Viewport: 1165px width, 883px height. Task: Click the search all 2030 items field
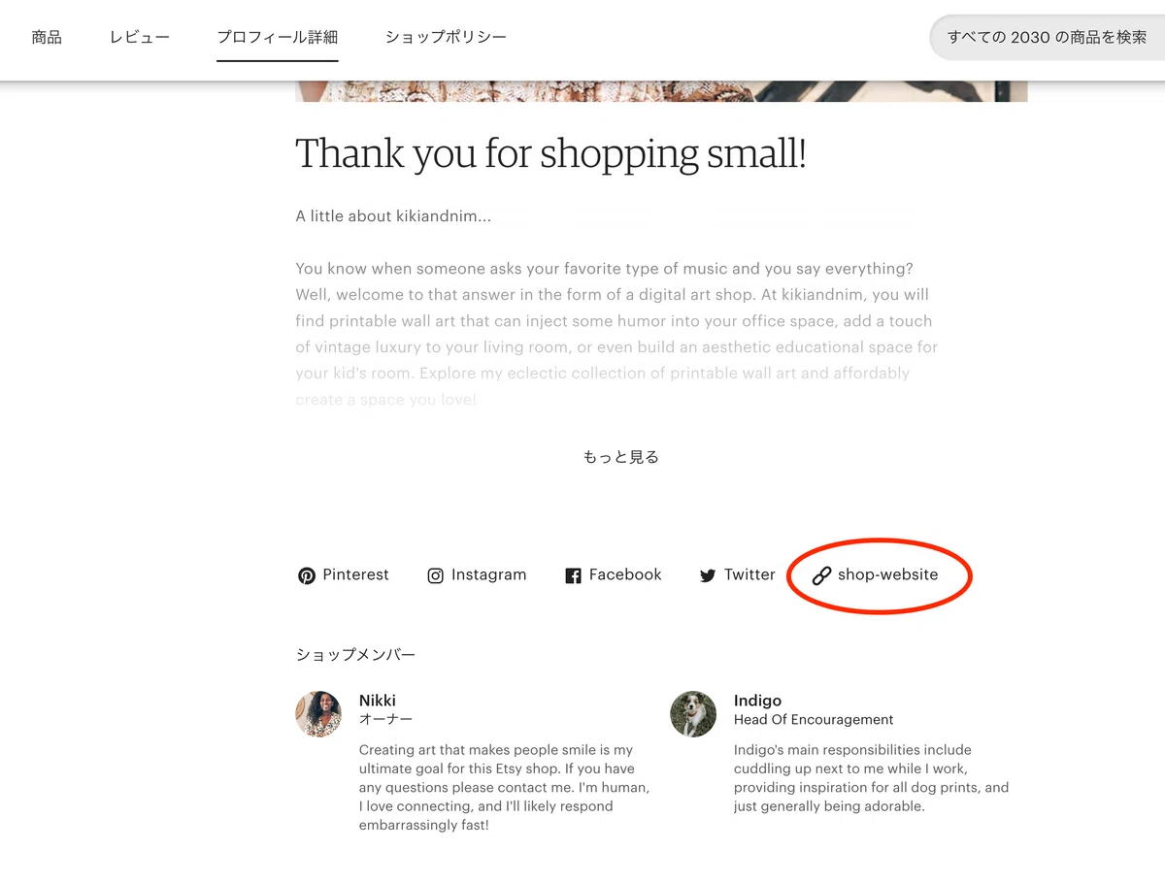[1047, 38]
